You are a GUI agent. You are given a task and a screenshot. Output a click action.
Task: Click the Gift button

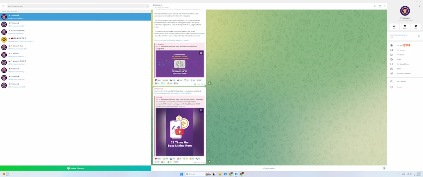pos(416,26)
